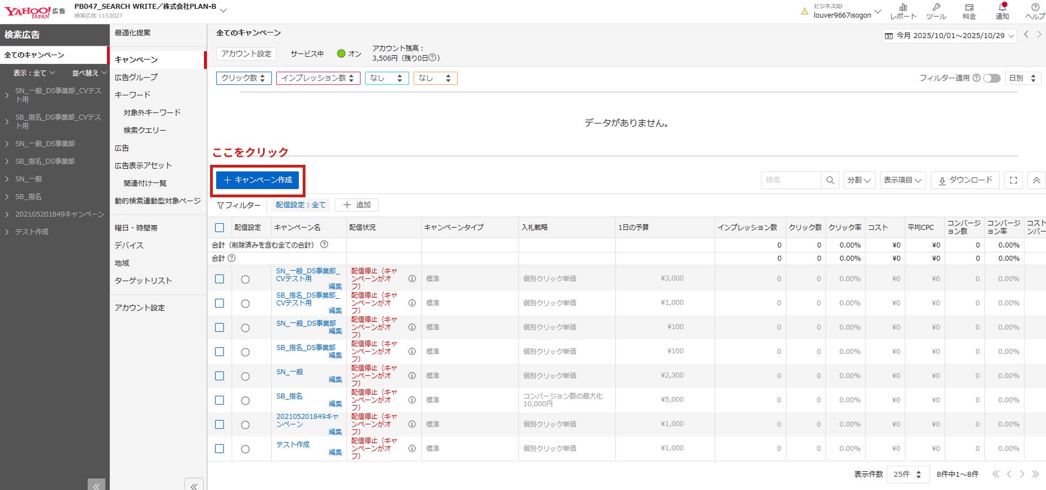Check the SB_指名_DS事業部_CVテスト用 row checkbox
The width and height of the screenshot is (1046, 490).
pos(219,303)
